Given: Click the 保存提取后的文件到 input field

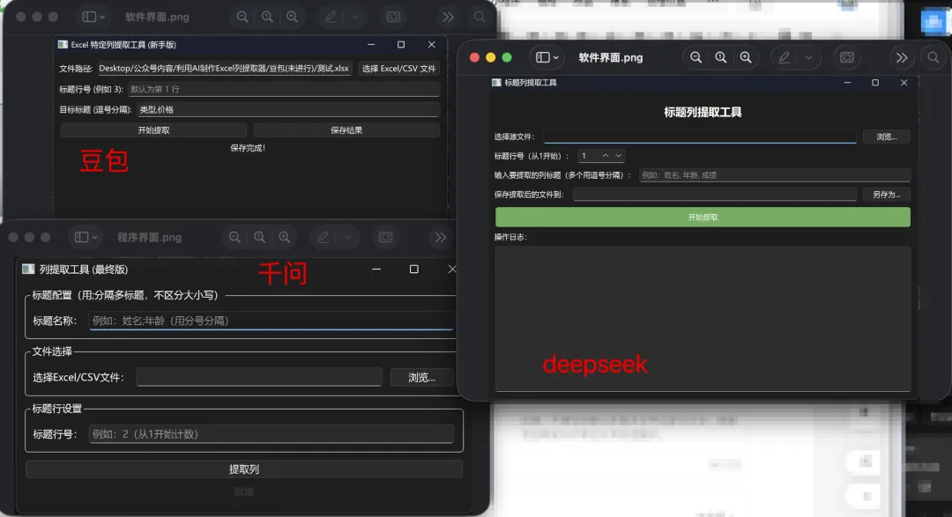Looking at the screenshot, I should tap(715, 194).
